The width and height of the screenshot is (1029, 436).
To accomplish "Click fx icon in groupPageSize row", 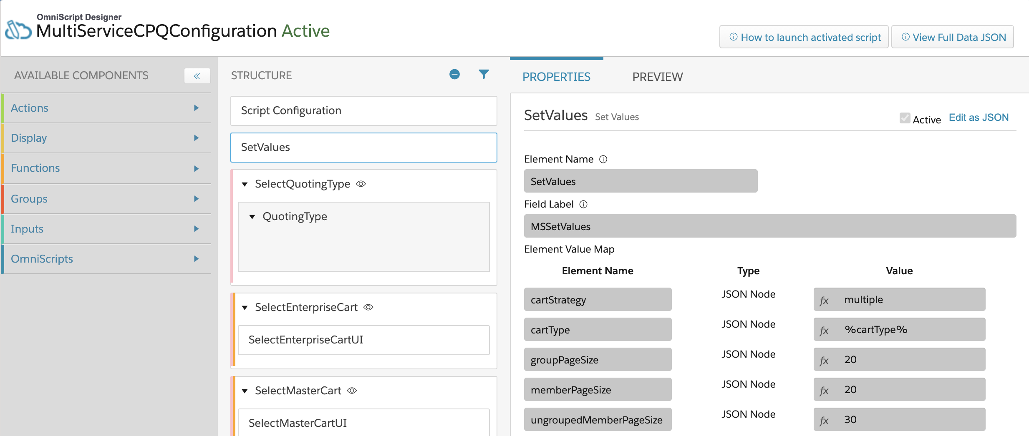I will pos(824,360).
